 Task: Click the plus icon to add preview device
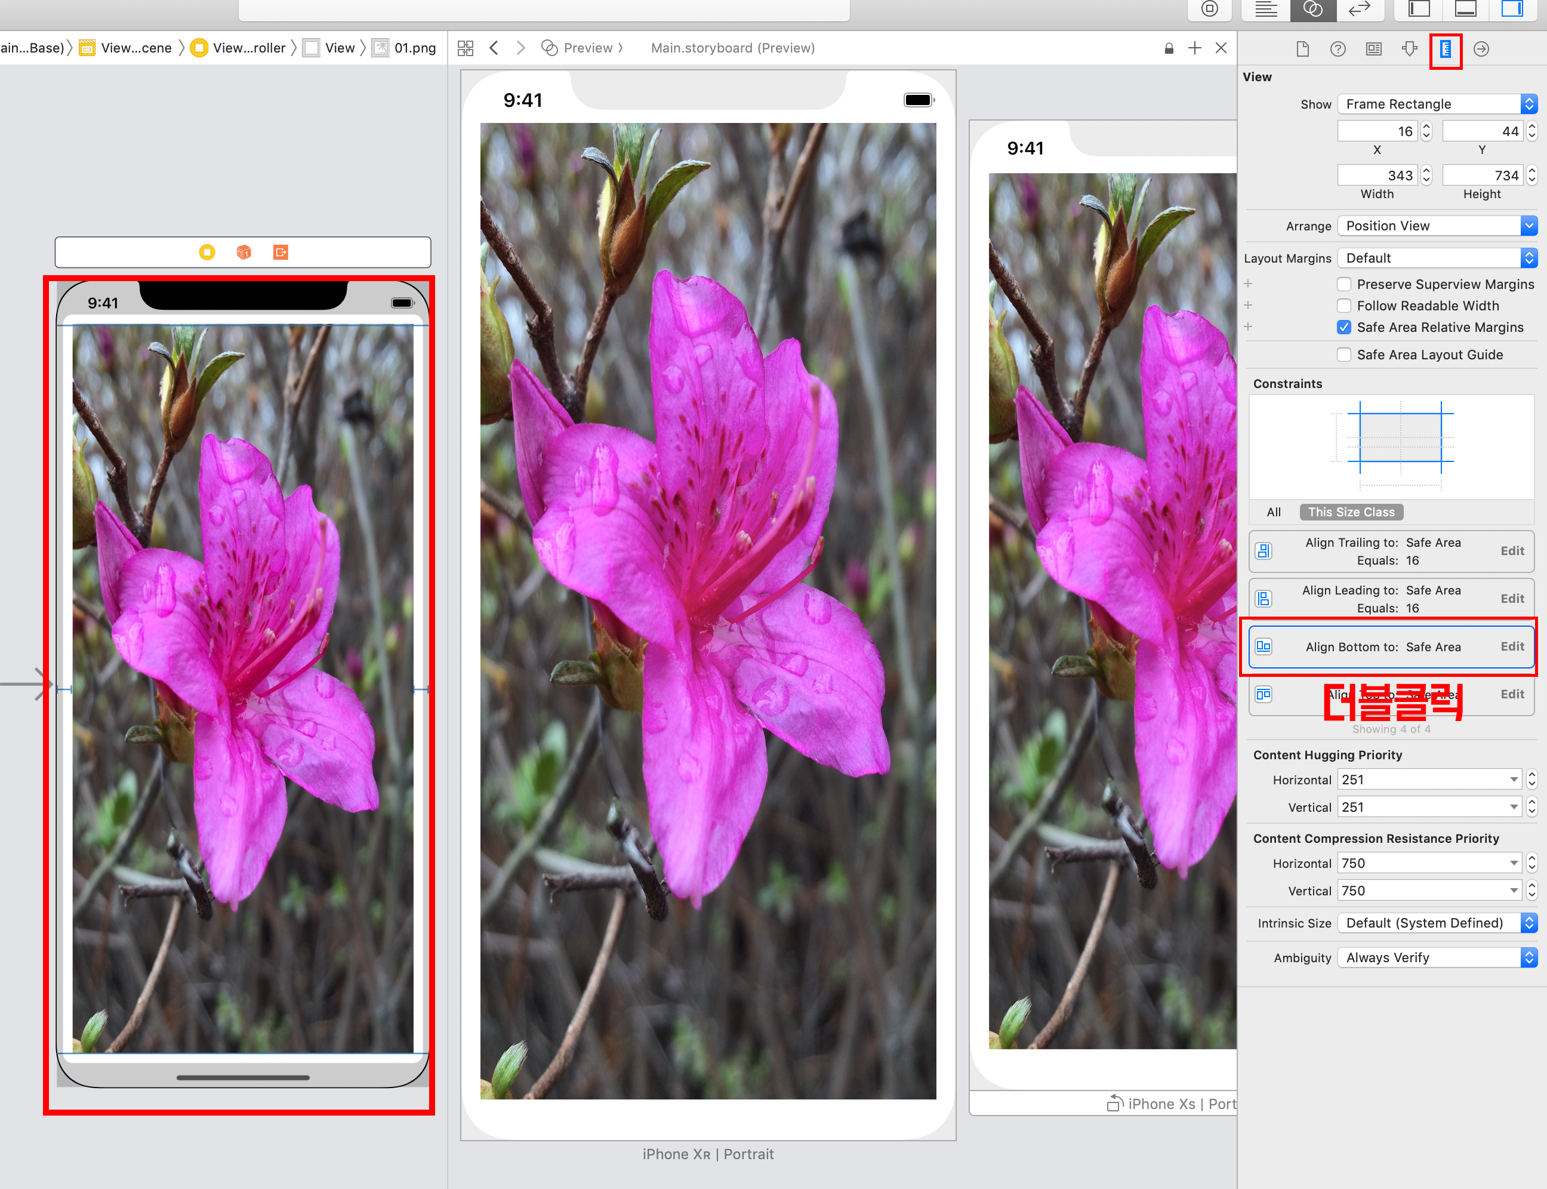tap(1195, 47)
